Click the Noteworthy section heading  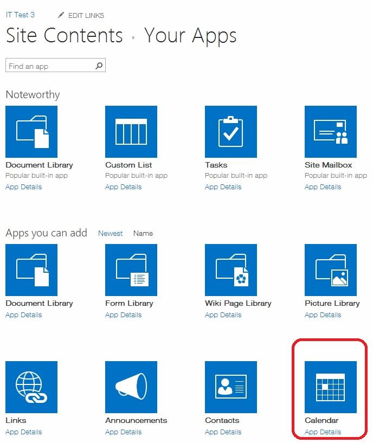pos(33,95)
